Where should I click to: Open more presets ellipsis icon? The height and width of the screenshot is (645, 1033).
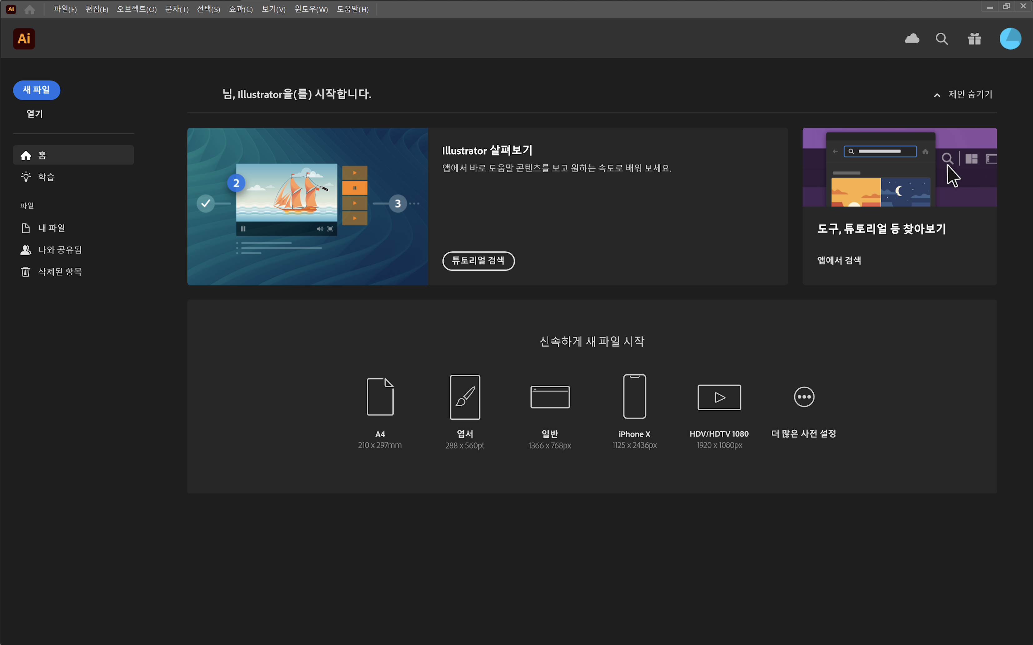point(804,397)
